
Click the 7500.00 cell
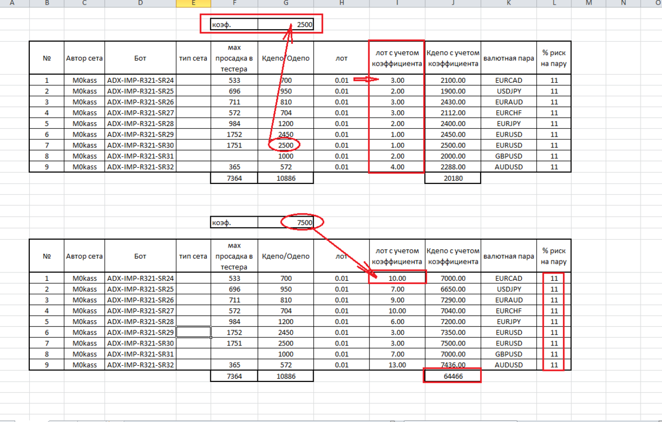[x=453, y=343]
